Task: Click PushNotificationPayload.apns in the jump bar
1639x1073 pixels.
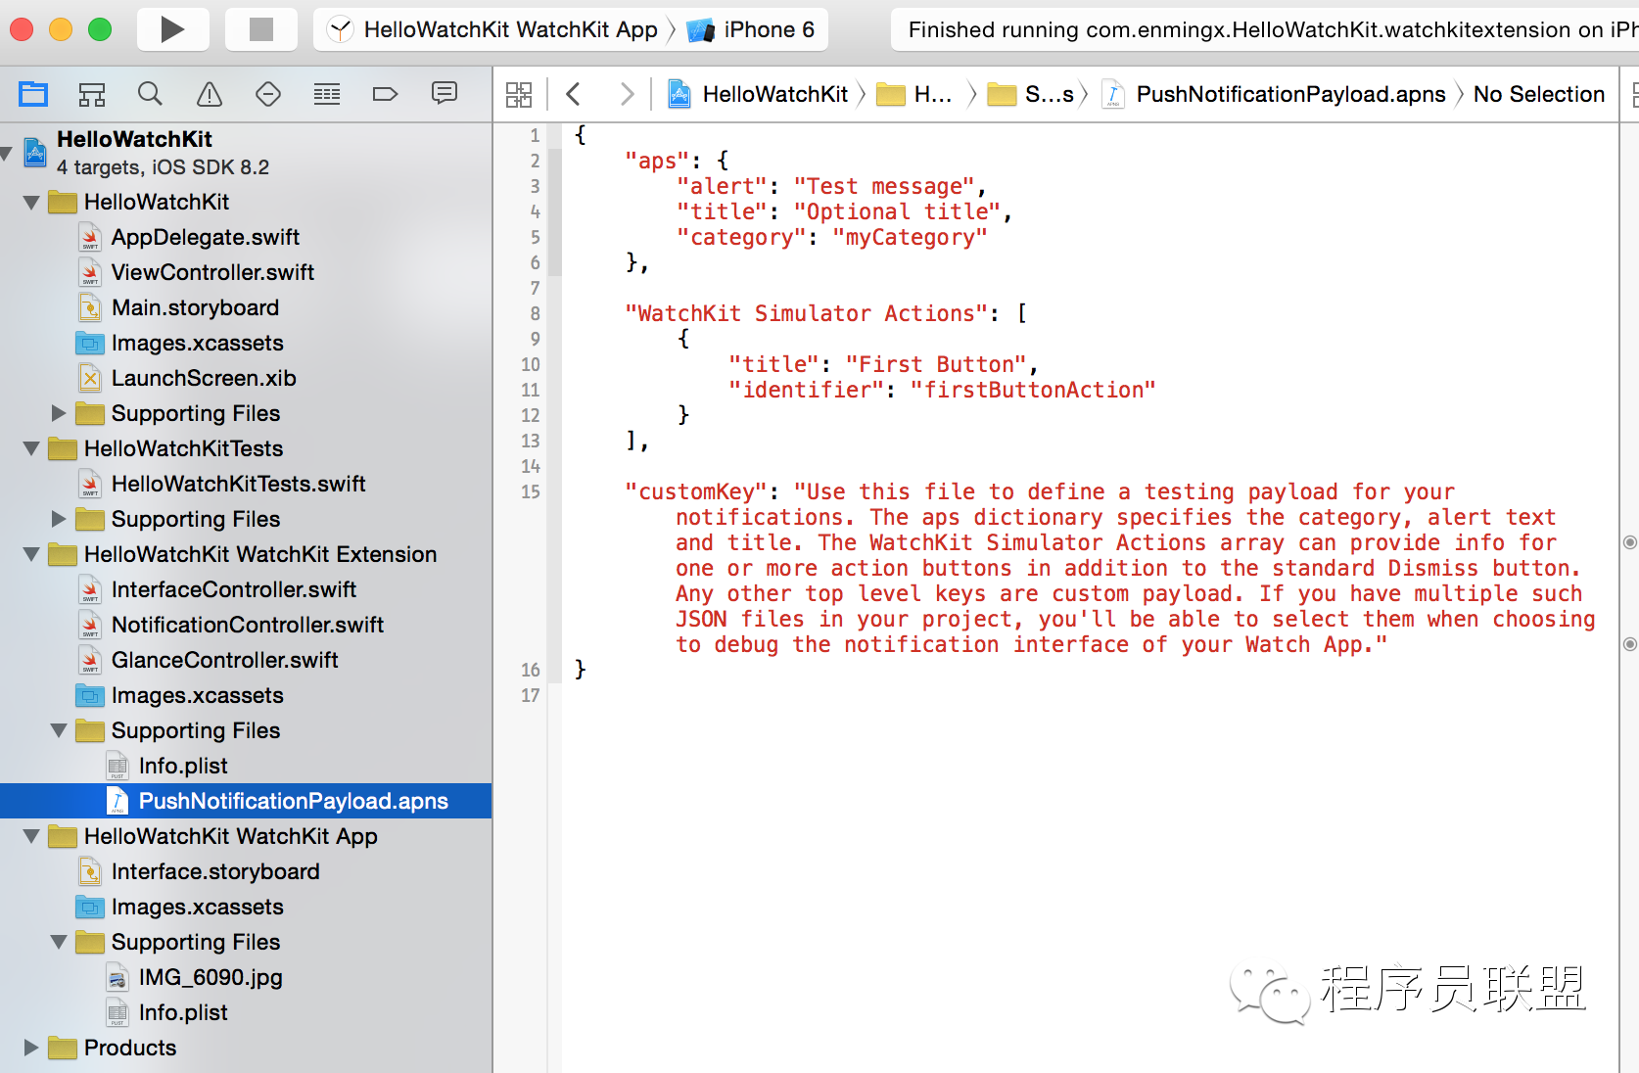Action: click(1275, 94)
